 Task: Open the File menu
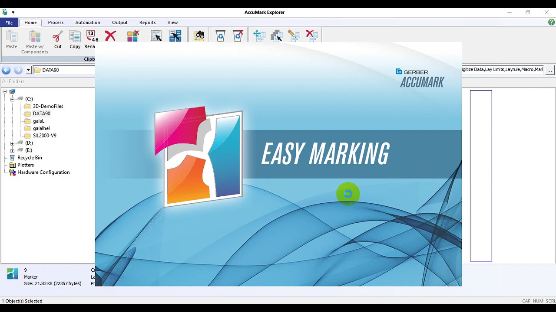pos(9,23)
